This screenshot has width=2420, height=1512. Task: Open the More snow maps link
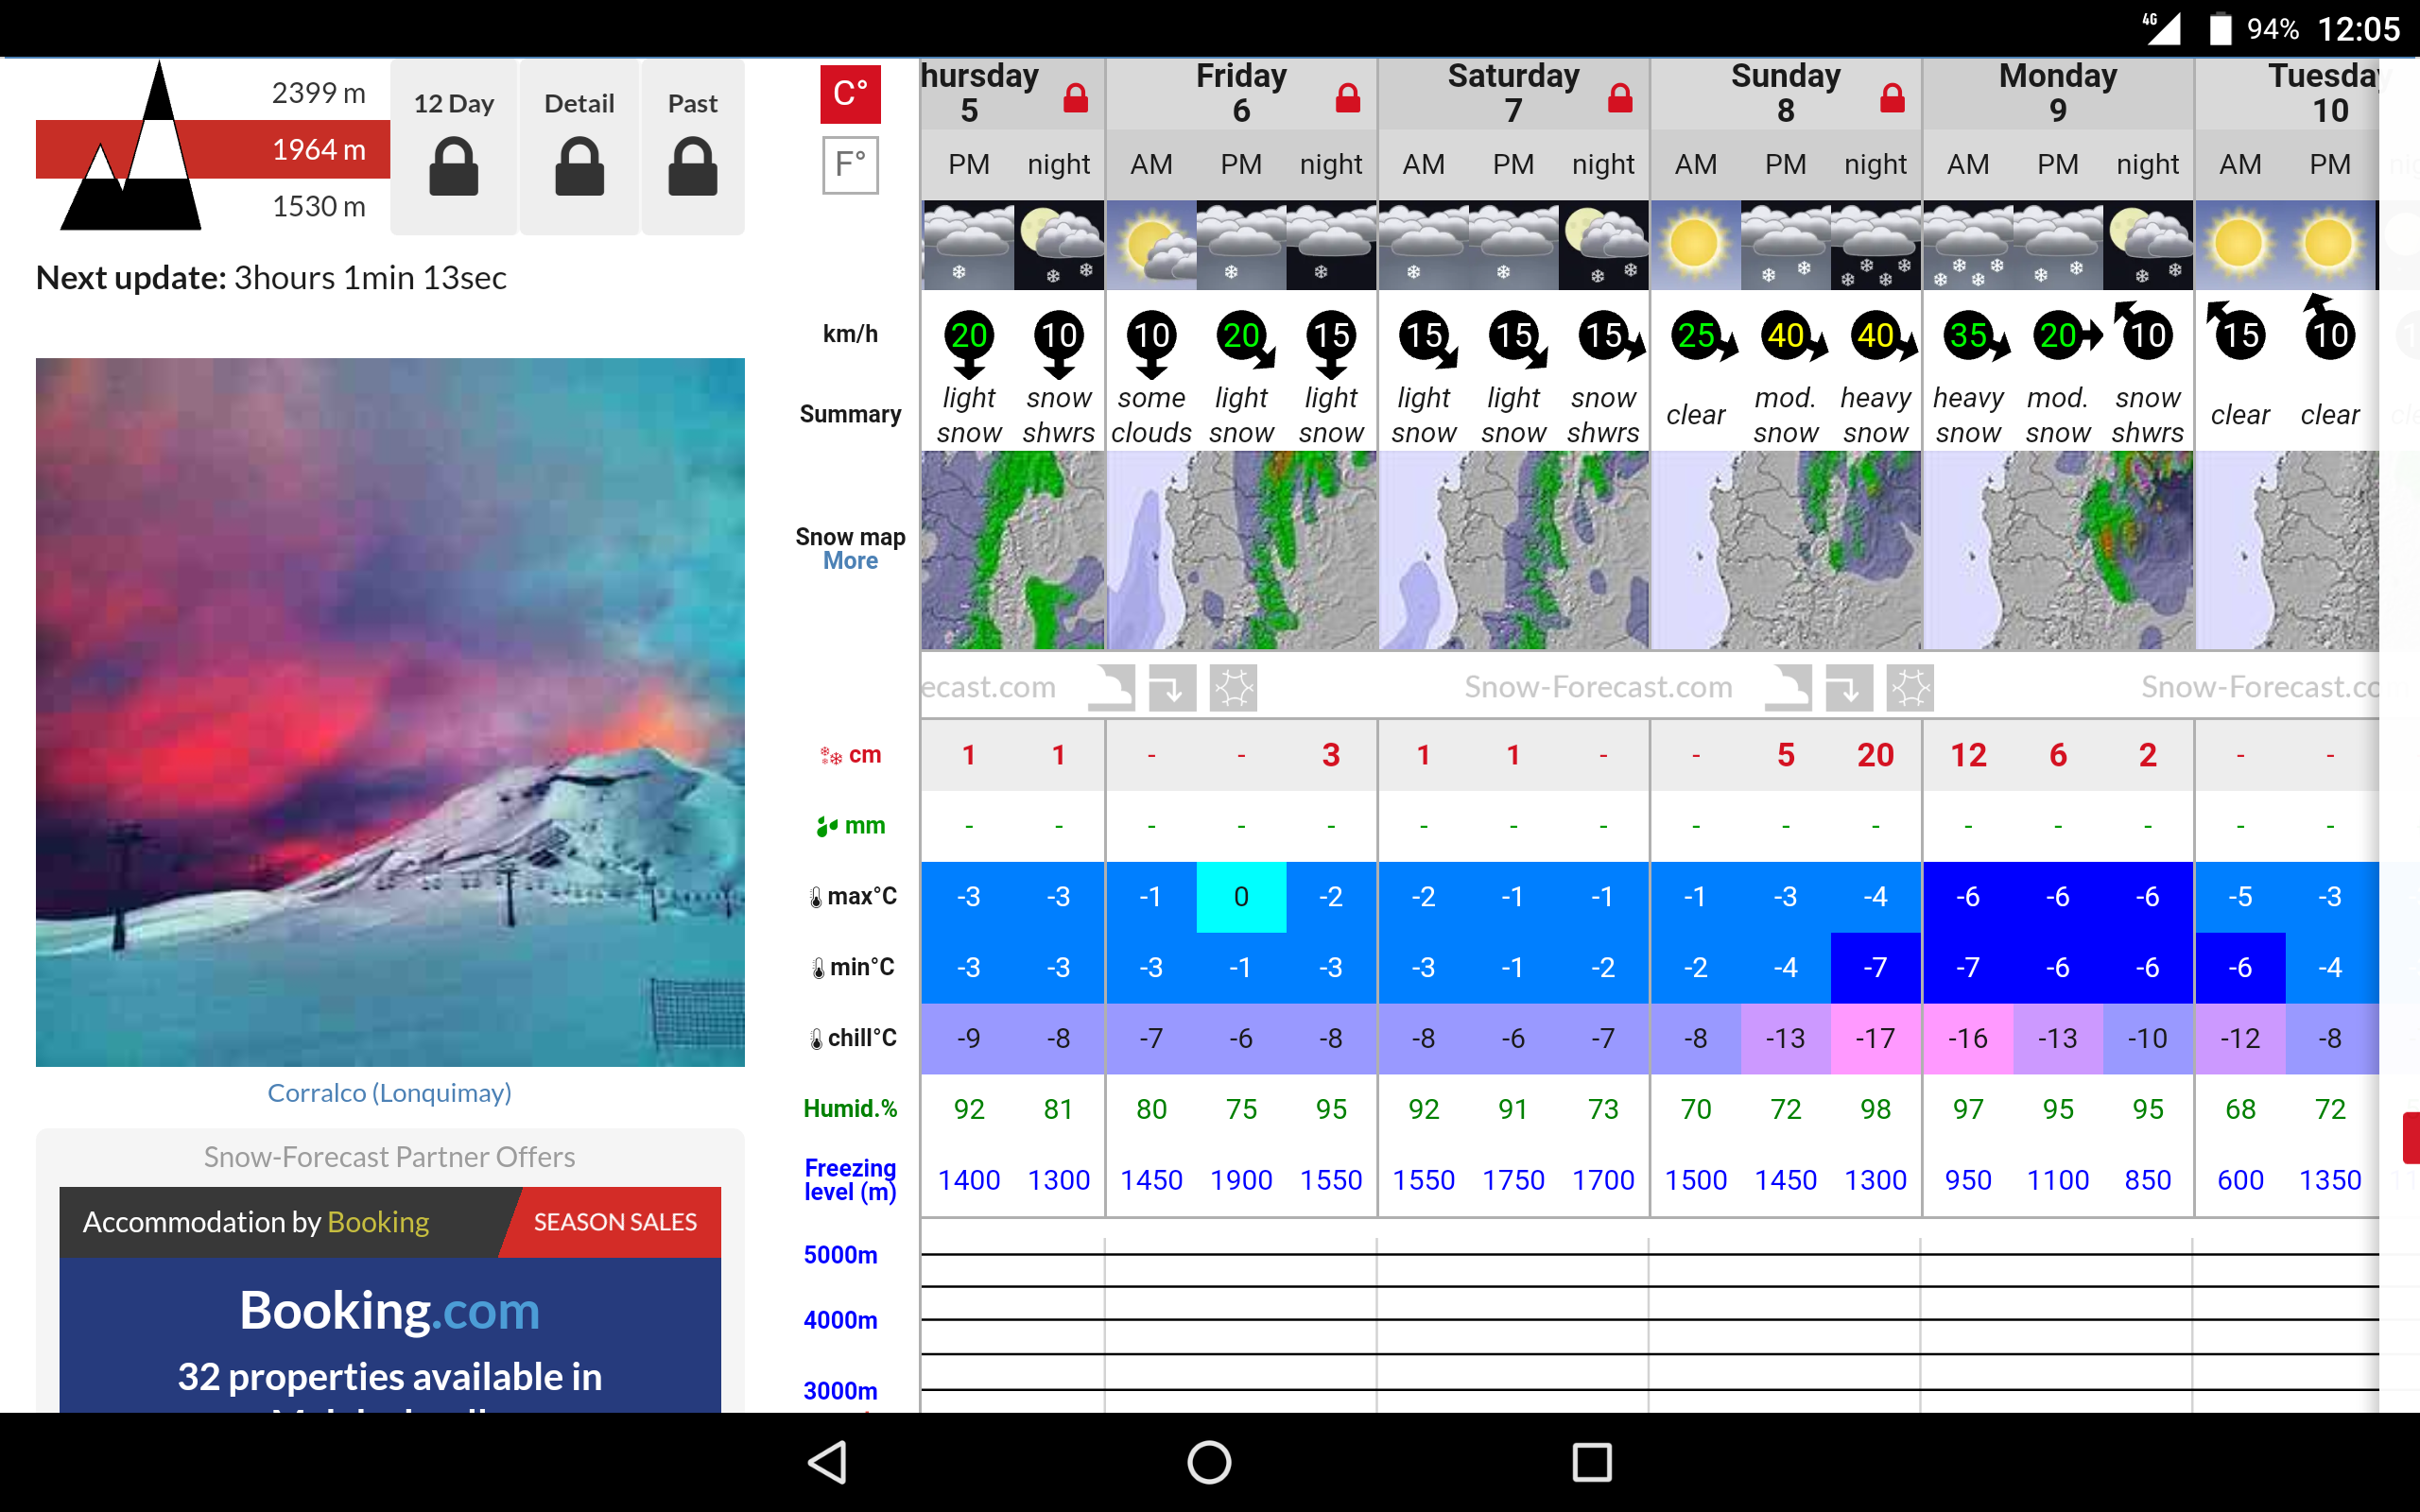pyautogui.click(x=850, y=561)
